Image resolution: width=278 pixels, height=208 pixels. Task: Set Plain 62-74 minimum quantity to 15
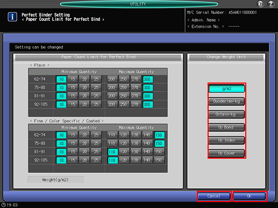[73, 79]
